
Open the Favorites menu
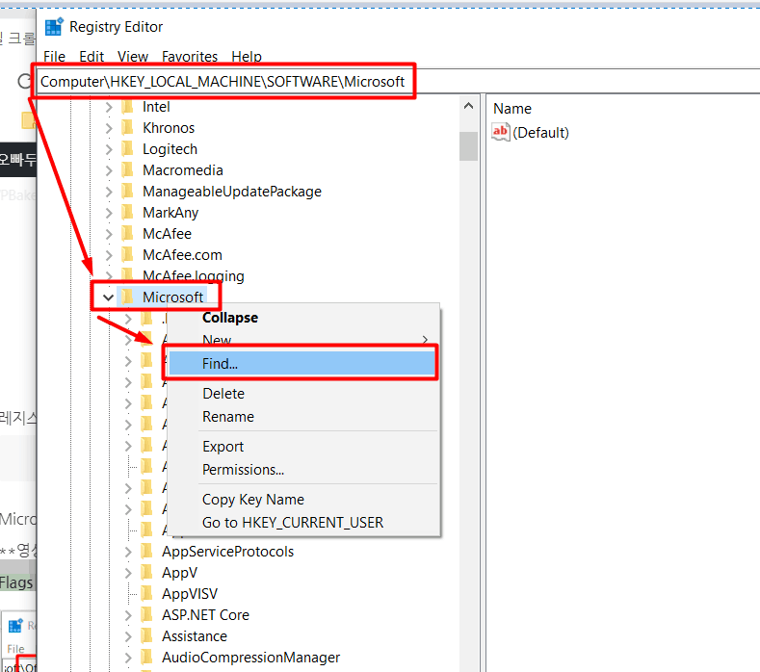(x=190, y=57)
